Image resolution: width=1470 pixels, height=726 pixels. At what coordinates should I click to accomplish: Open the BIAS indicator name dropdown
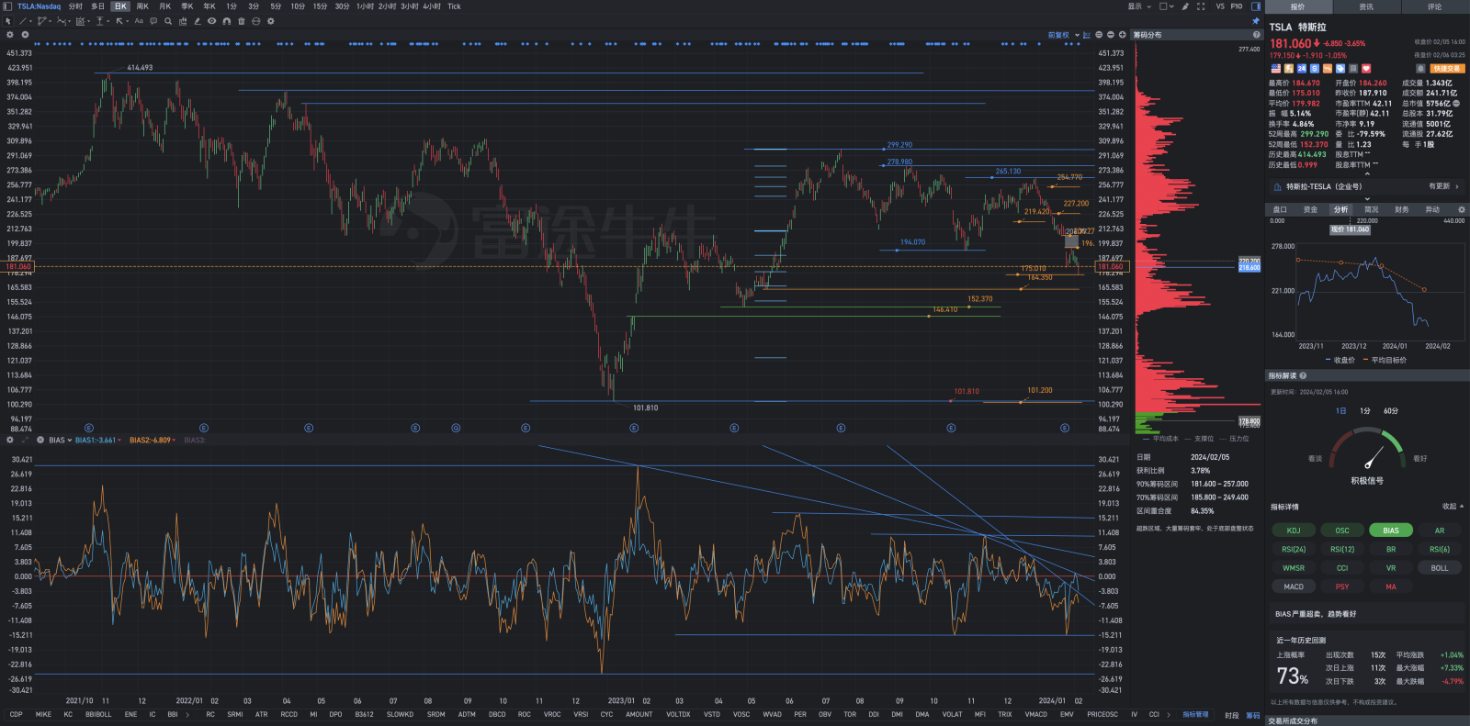pyautogui.click(x=61, y=441)
